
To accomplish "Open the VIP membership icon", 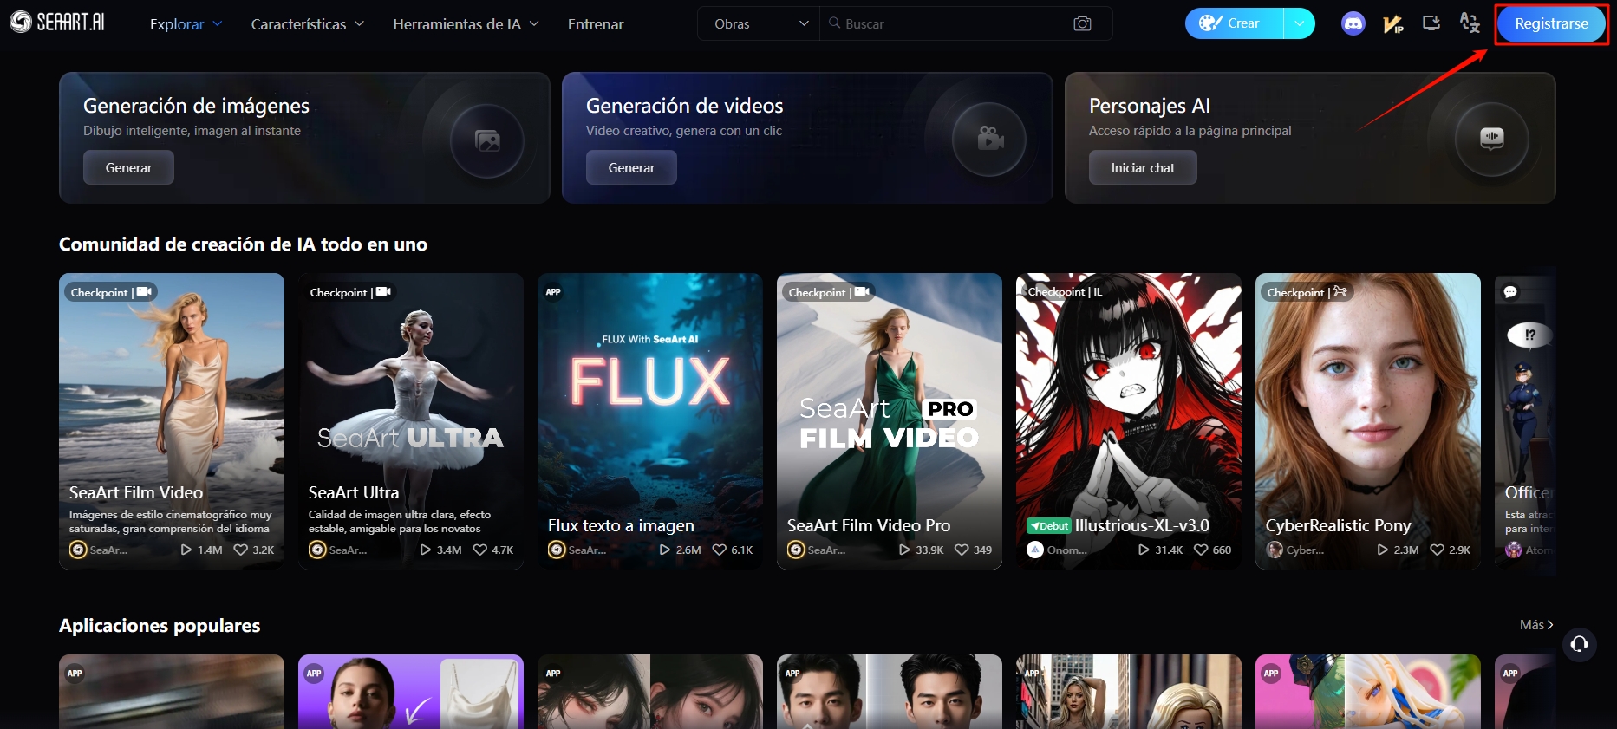I will pyautogui.click(x=1392, y=24).
